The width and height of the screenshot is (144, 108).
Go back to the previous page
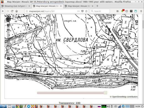[x=3, y=11]
